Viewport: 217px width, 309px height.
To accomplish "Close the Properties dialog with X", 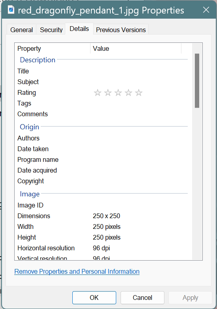I will coord(206,10).
